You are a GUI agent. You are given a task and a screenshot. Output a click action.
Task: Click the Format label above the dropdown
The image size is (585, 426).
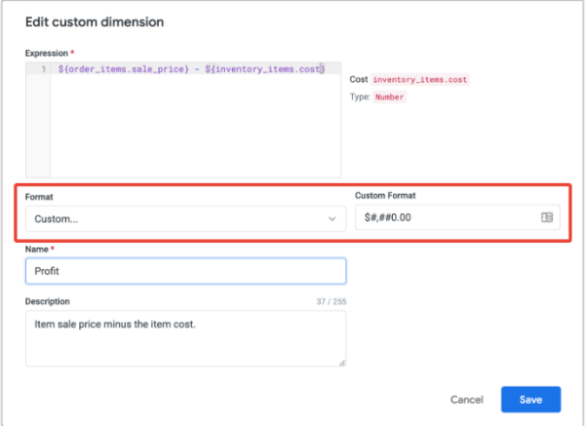pos(39,197)
